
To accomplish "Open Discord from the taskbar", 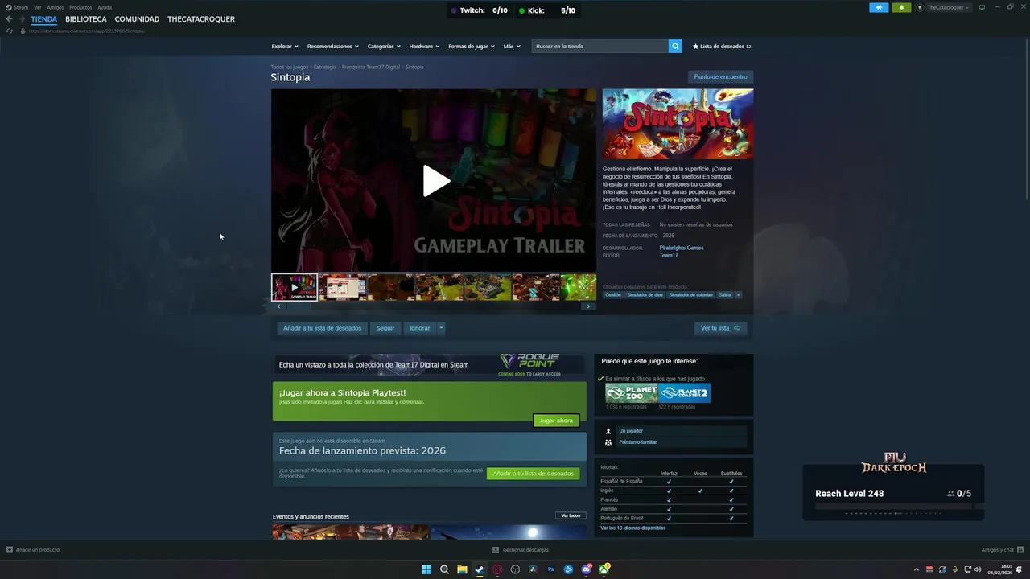I will click(587, 569).
